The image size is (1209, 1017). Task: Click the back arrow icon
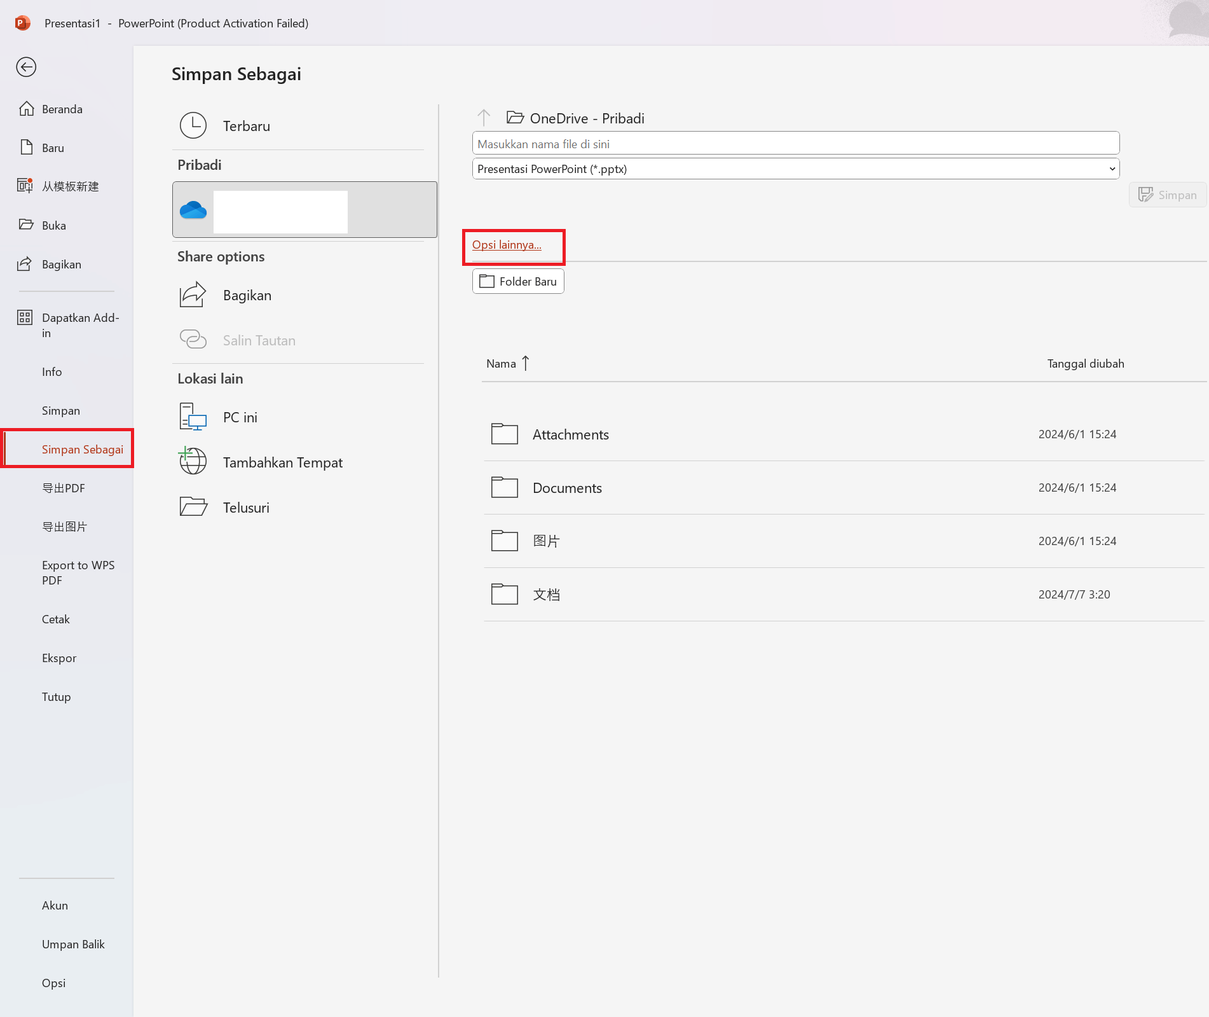[26, 67]
